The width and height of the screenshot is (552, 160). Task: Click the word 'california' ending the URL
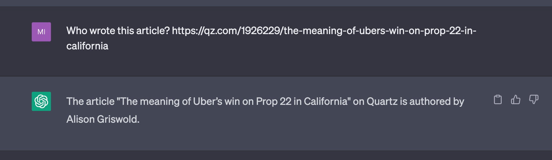coord(87,46)
